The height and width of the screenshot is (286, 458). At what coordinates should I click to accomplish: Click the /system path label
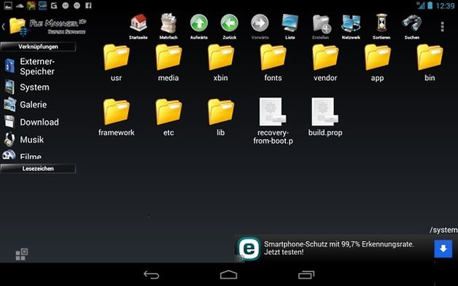pyautogui.click(x=443, y=230)
